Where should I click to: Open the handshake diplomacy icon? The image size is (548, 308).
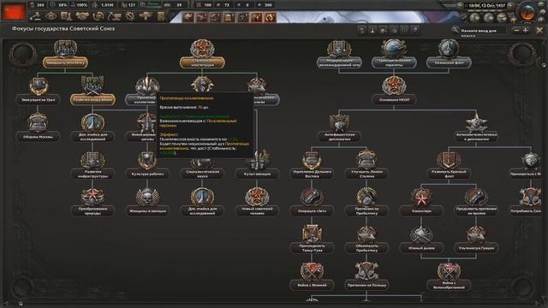(x=82, y=16)
